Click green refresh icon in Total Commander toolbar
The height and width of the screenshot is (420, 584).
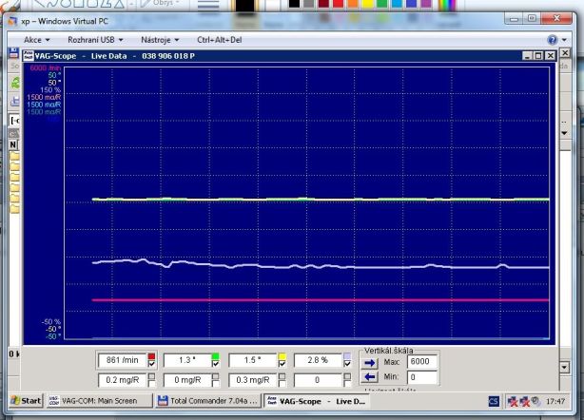click(x=15, y=83)
